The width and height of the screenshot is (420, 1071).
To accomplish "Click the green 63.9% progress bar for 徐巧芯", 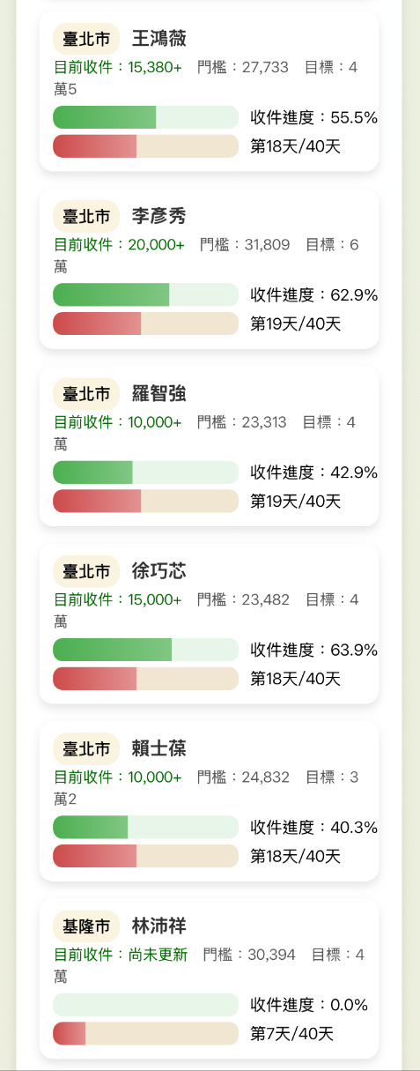I will pyautogui.click(x=145, y=650).
